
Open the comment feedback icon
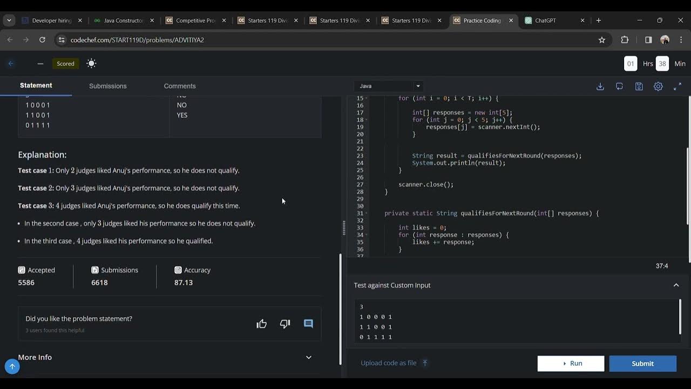[308, 324]
